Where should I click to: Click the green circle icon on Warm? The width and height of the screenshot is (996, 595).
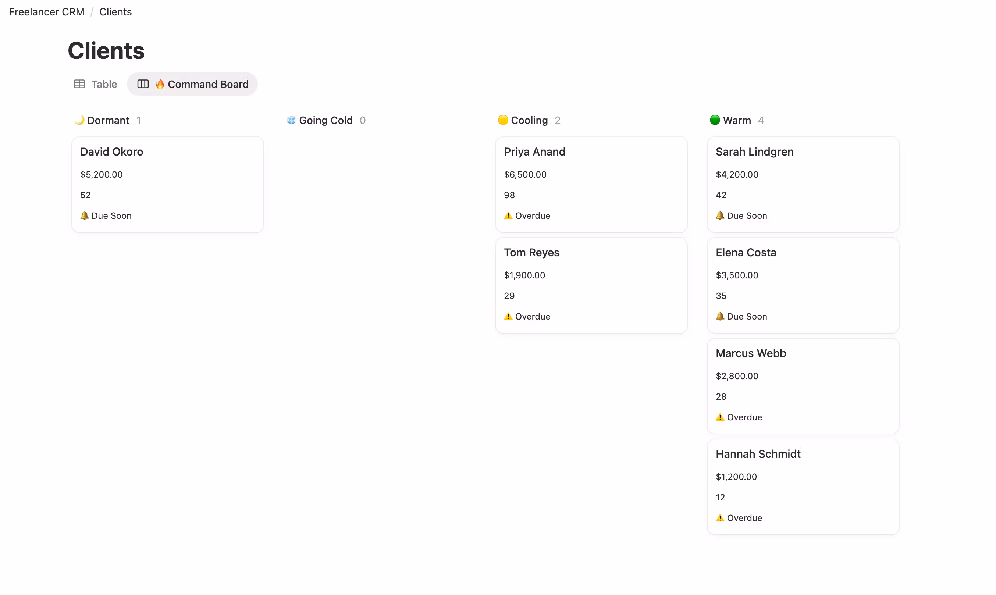715,120
